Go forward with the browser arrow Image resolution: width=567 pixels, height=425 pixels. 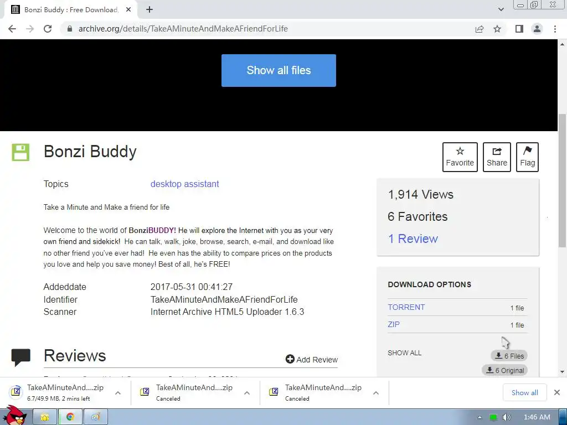point(30,29)
